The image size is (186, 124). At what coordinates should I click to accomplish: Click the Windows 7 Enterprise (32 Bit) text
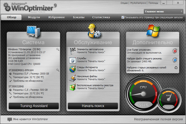24,49
